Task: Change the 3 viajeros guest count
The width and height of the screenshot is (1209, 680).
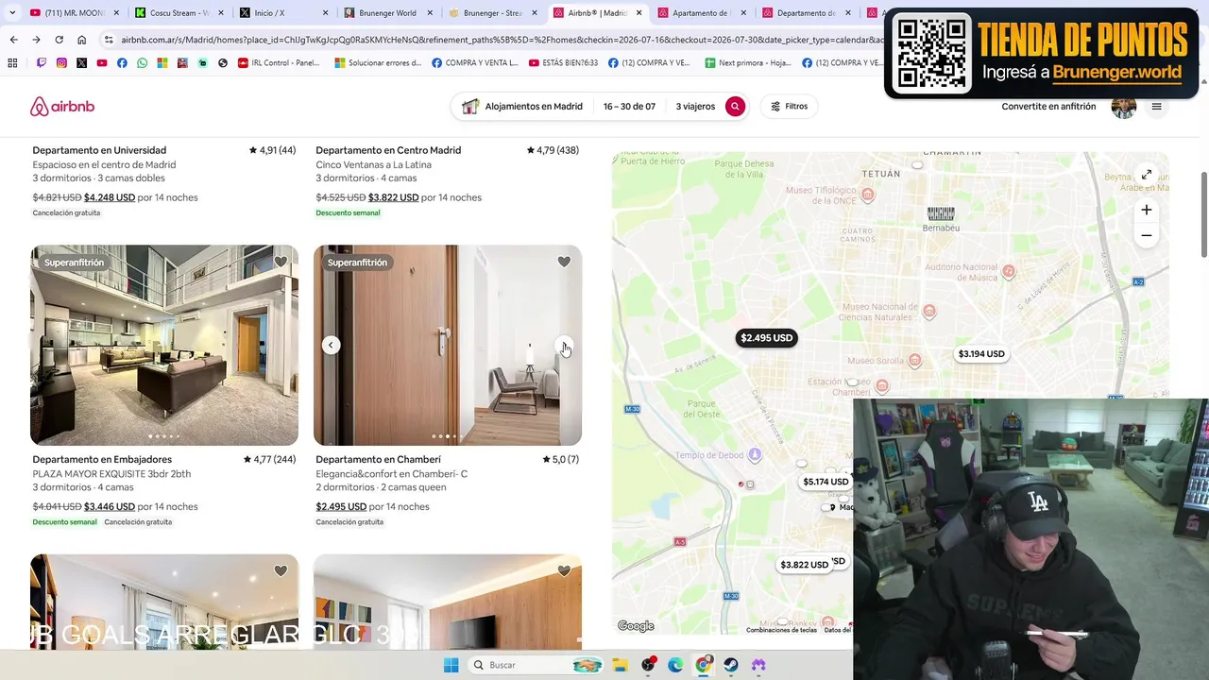Action: point(695,107)
